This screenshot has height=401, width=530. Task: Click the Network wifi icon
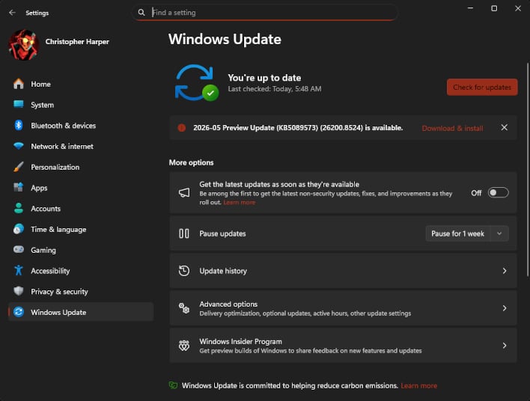click(x=19, y=146)
